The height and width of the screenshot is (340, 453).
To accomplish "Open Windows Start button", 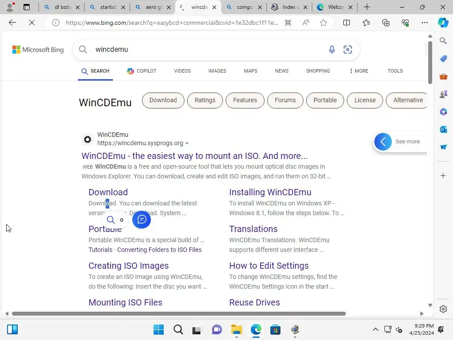I will (158, 329).
